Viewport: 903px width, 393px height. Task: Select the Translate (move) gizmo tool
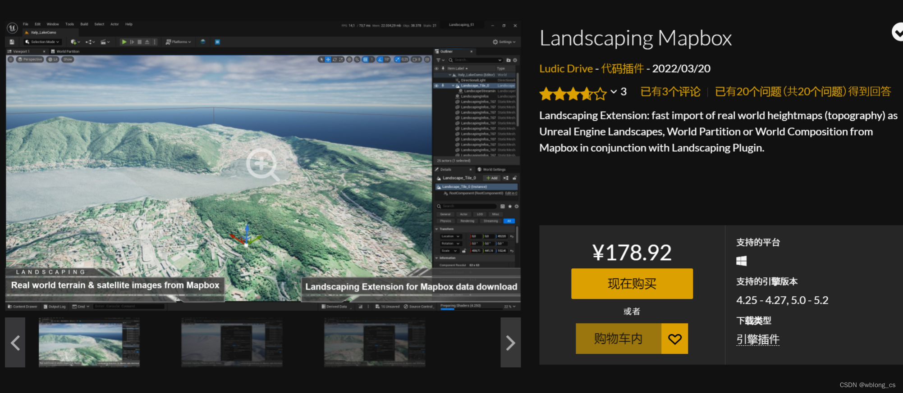point(328,59)
